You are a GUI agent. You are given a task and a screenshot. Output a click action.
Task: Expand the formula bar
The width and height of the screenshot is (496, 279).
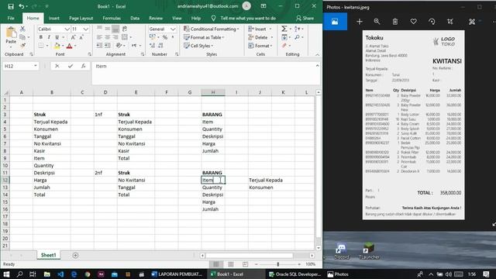coord(317,65)
